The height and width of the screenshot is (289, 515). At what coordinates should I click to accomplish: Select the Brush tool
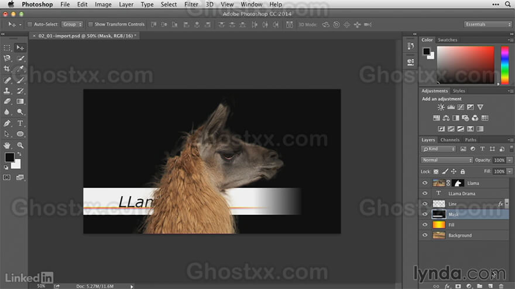[x=20, y=80]
